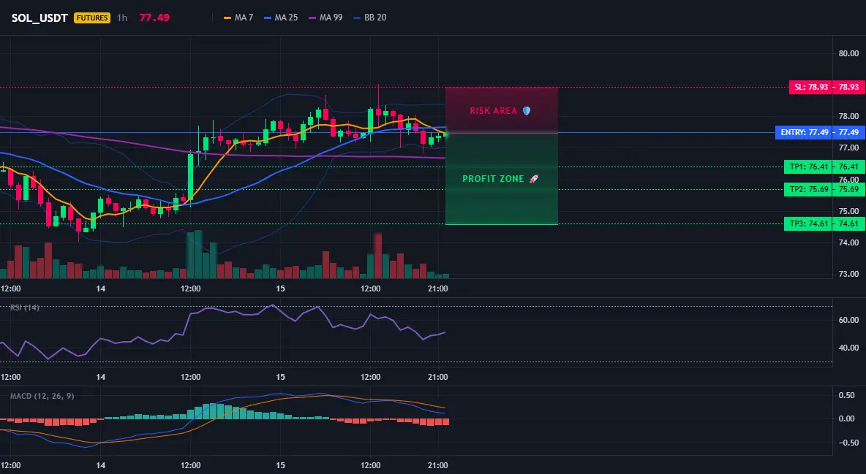The width and height of the screenshot is (866, 474).
Task: Click 40.00 on the RSI axis
Action: coord(848,348)
